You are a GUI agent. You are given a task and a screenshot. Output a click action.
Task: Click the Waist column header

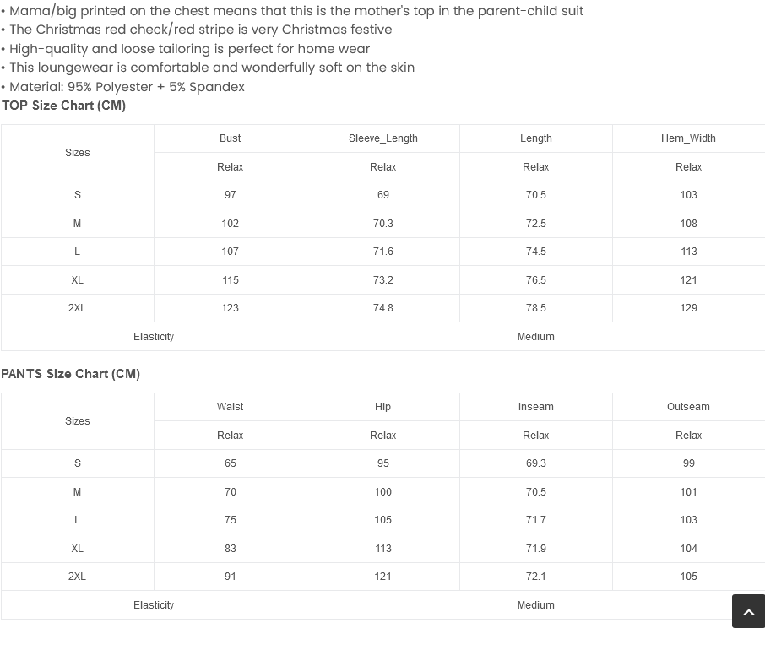tap(230, 407)
